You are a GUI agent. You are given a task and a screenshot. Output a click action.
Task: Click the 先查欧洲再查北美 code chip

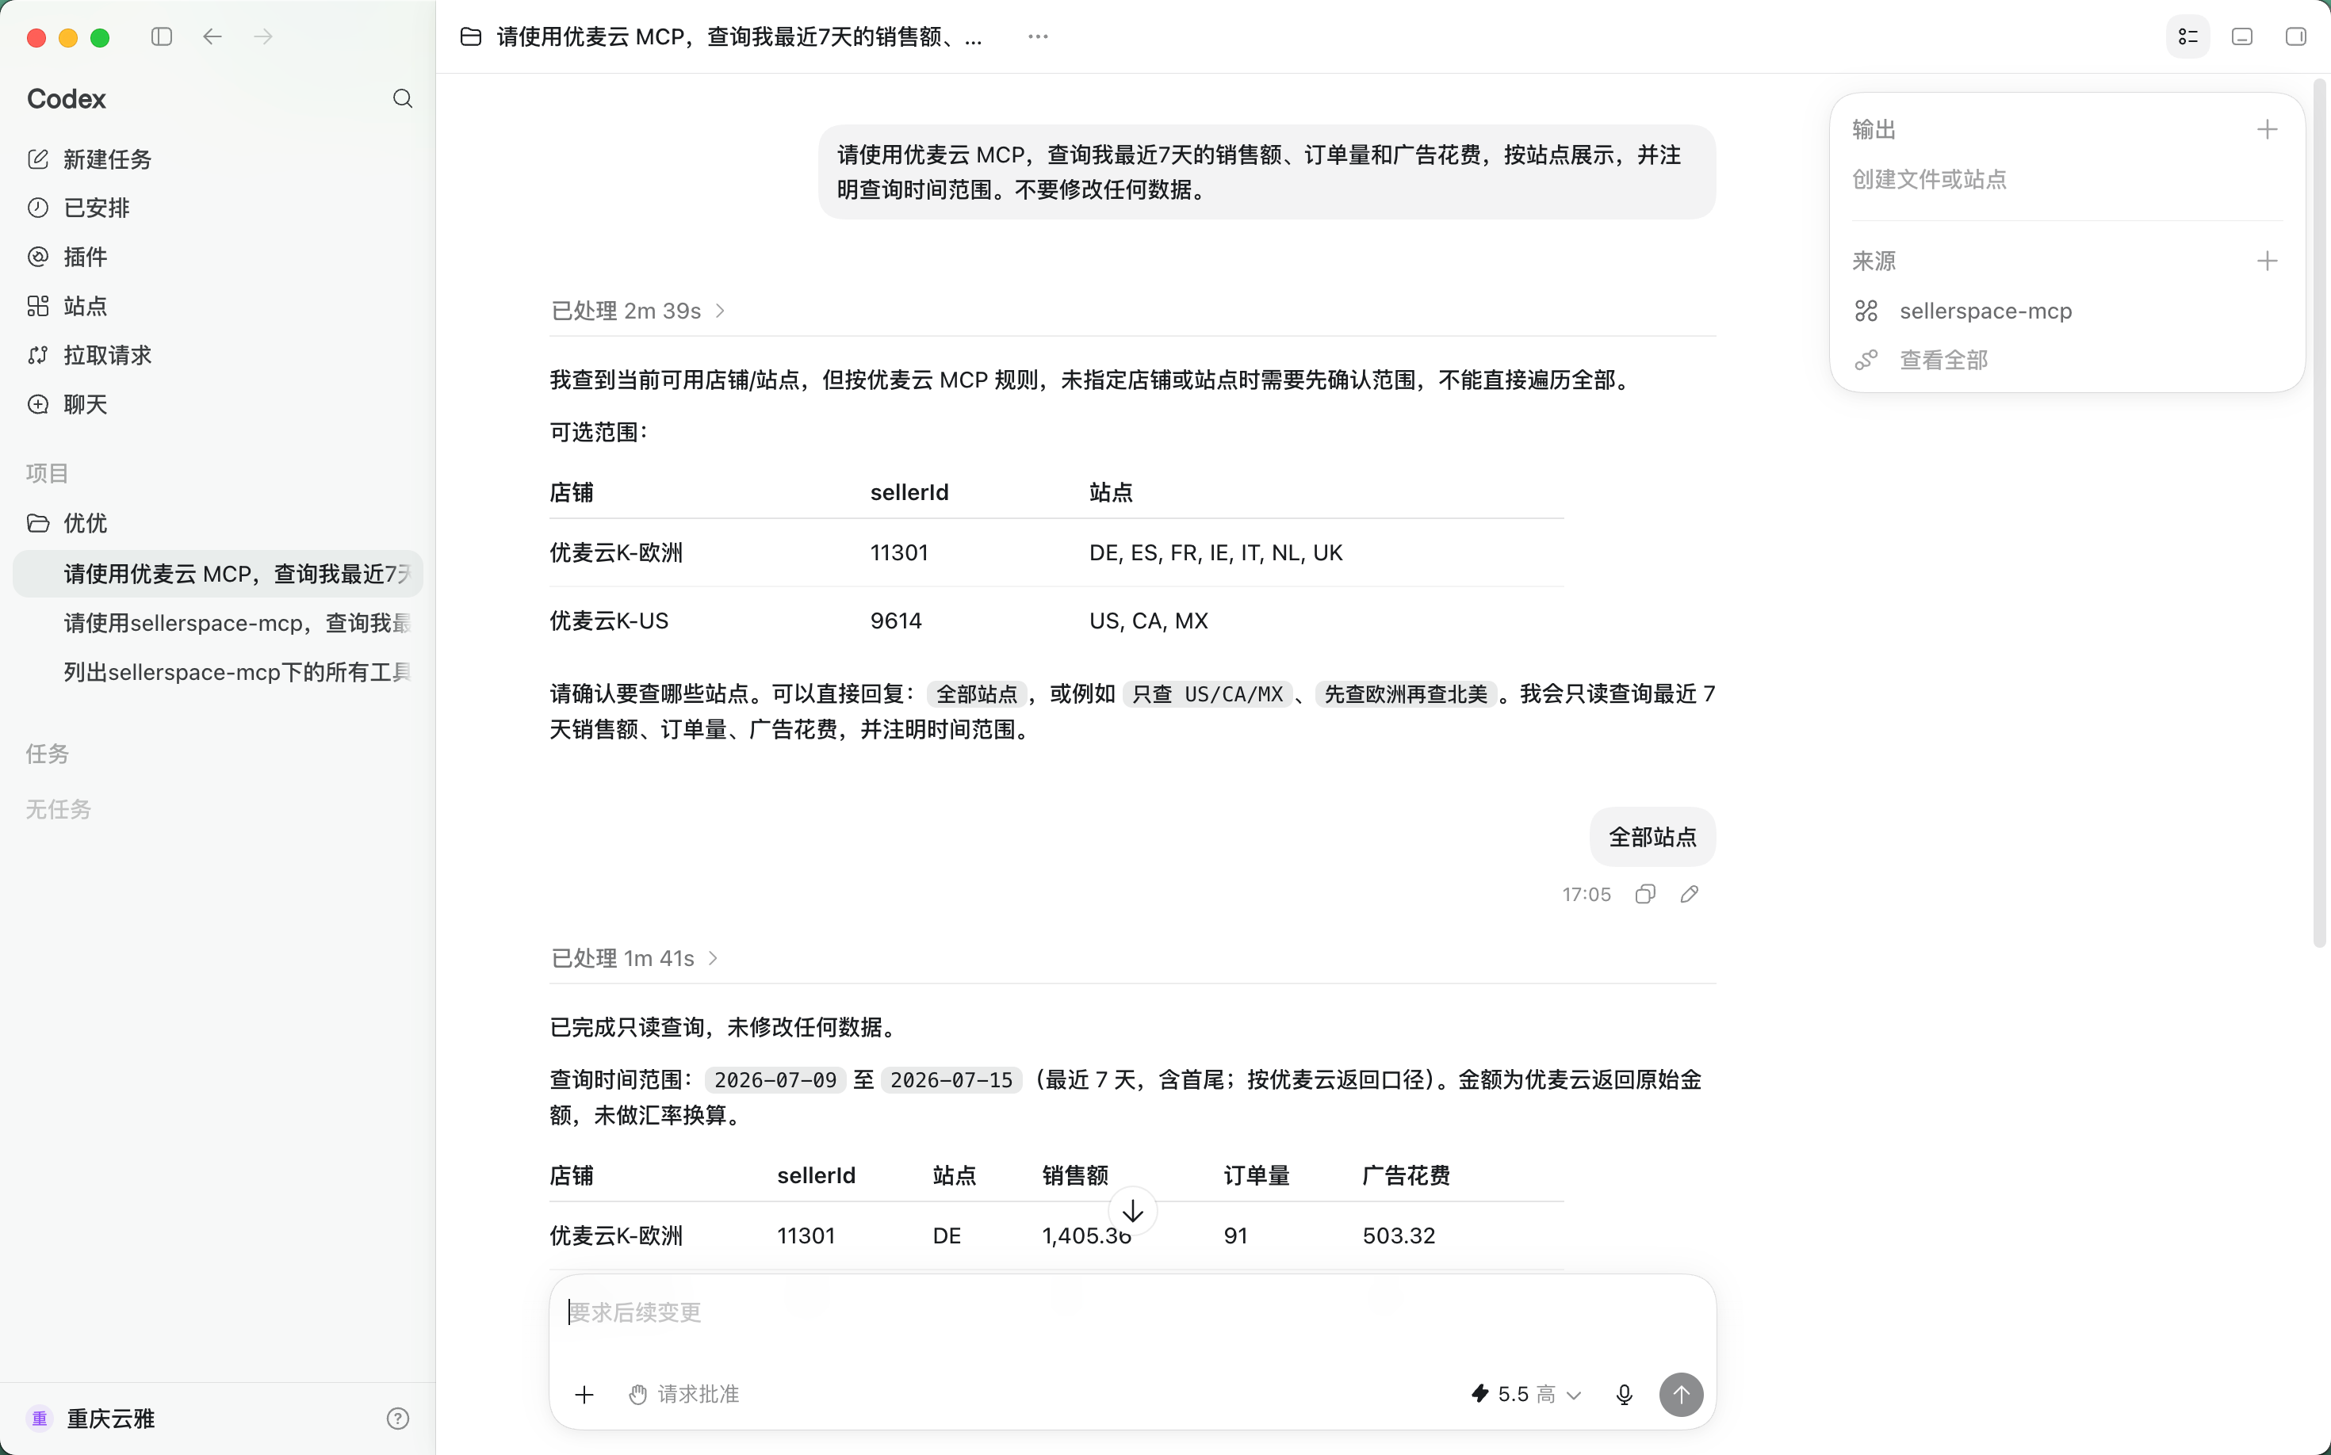click(1406, 694)
